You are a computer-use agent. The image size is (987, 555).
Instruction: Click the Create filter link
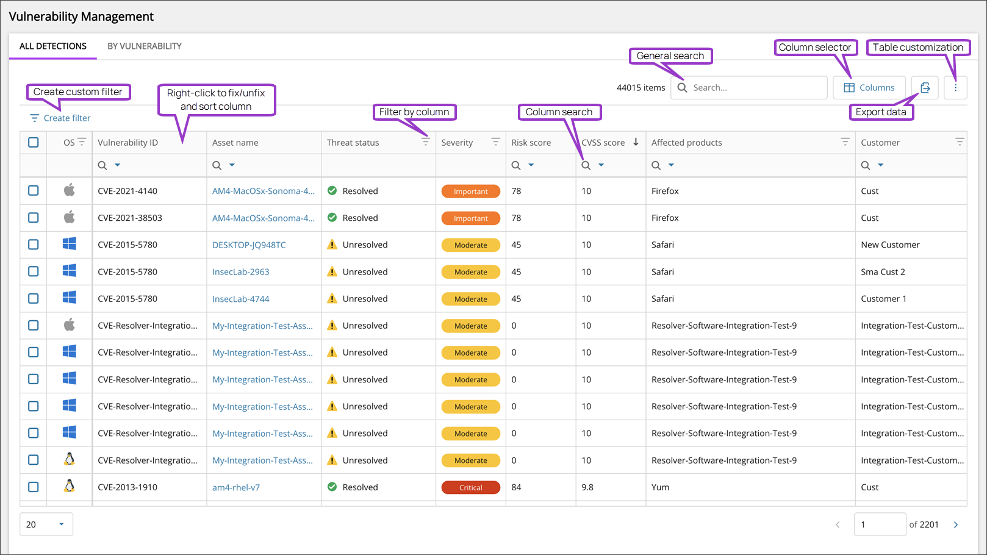(x=66, y=118)
